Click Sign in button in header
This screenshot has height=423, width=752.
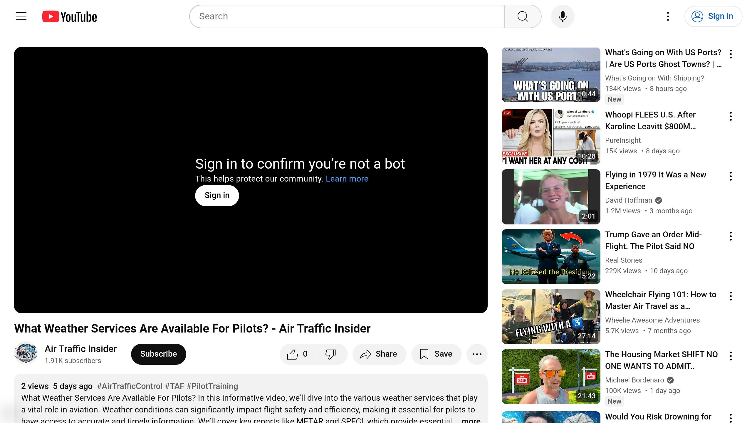[x=713, y=16]
